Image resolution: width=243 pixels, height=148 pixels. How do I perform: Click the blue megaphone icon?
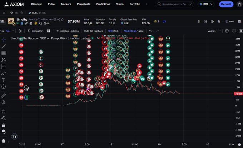[164, 21]
